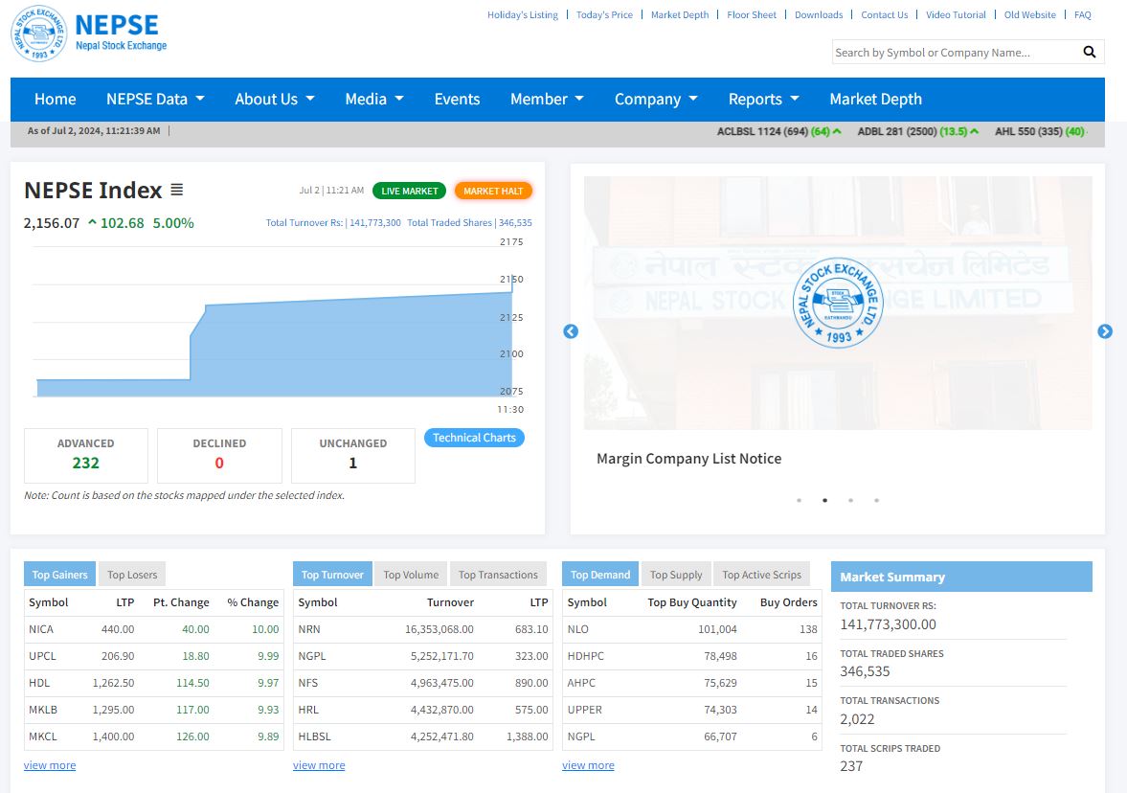Go to previous carousel slide arrow

(x=571, y=331)
